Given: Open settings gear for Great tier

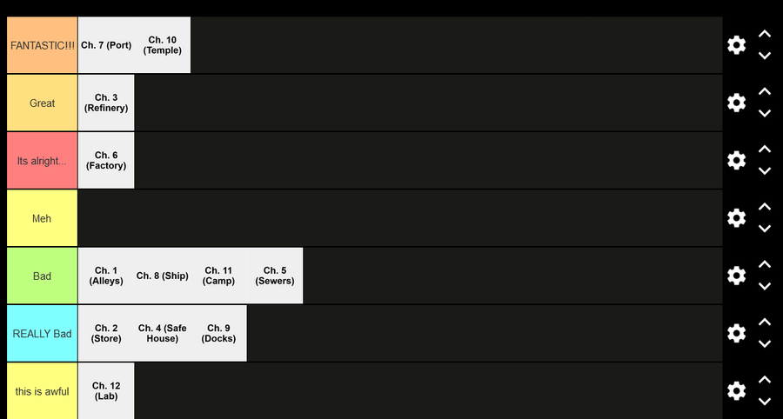Looking at the screenshot, I should (736, 103).
